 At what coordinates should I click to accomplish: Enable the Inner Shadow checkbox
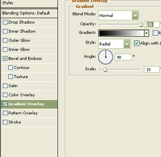coord(5,31)
